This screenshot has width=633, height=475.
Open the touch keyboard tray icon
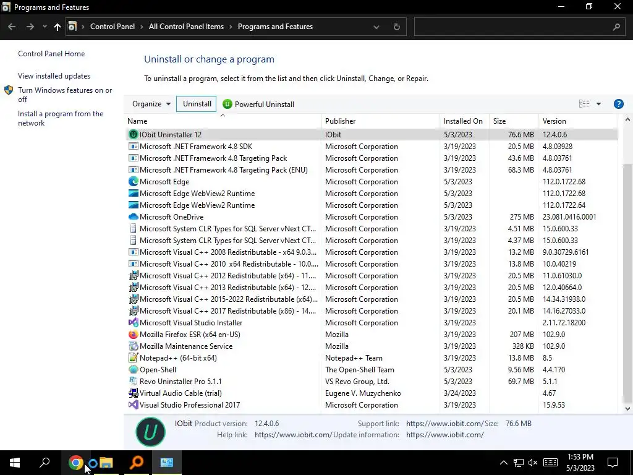click(550, 463)
